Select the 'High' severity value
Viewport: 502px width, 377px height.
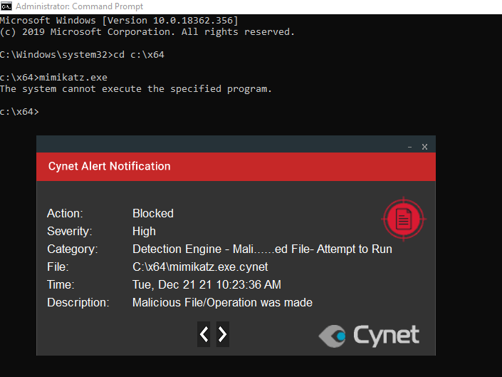coord(144,232)
